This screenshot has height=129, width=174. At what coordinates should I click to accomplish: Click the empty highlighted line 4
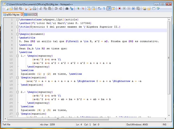93,30
